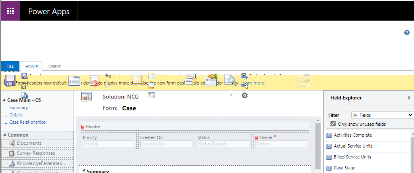Collapse the Case Main - CS tree
This screenshot has width=414, height=173.
(x=4, y=100)
